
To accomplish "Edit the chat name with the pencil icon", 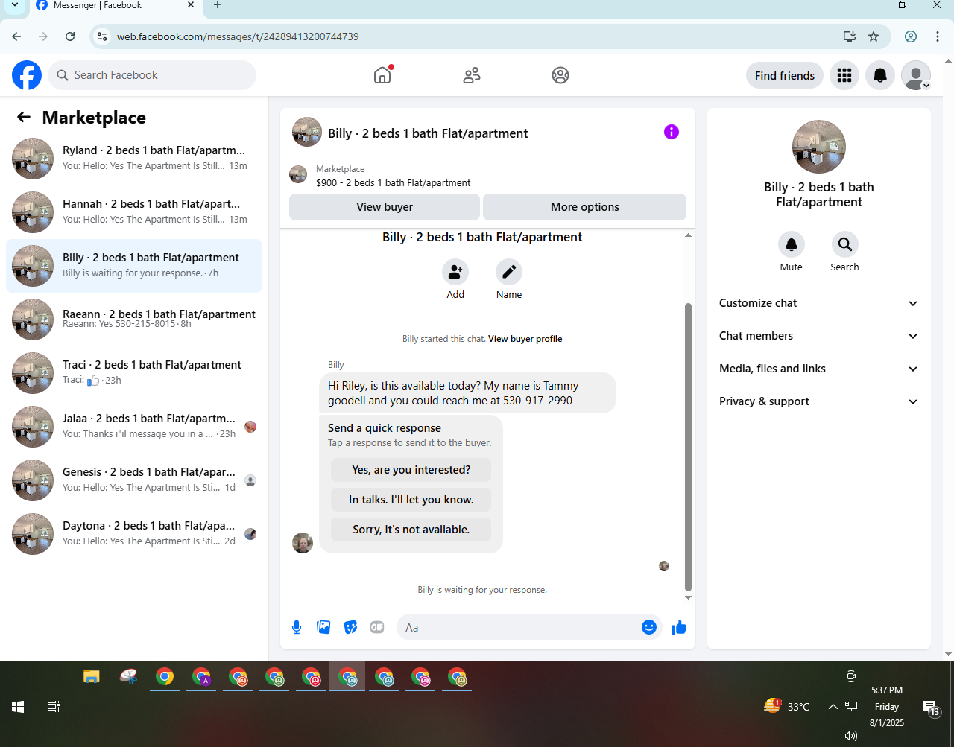I will click(x=509, y=272).
